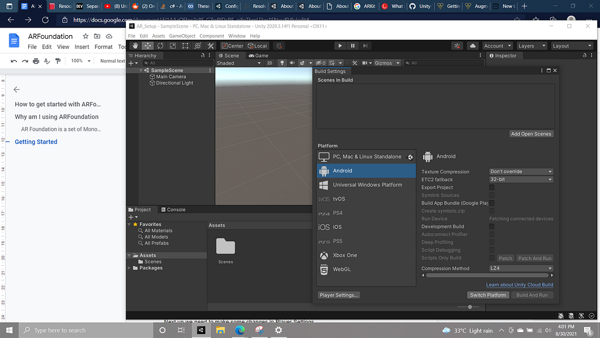
Task: Switch to the Console tab
Action: 173,209
